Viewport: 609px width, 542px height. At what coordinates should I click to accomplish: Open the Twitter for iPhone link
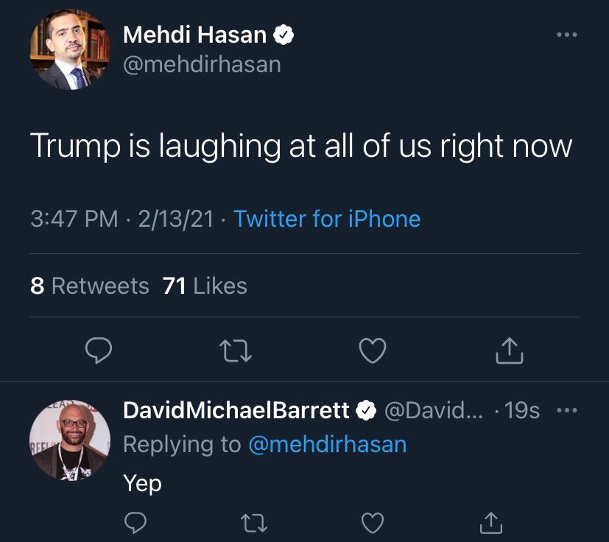pos(328,219)
